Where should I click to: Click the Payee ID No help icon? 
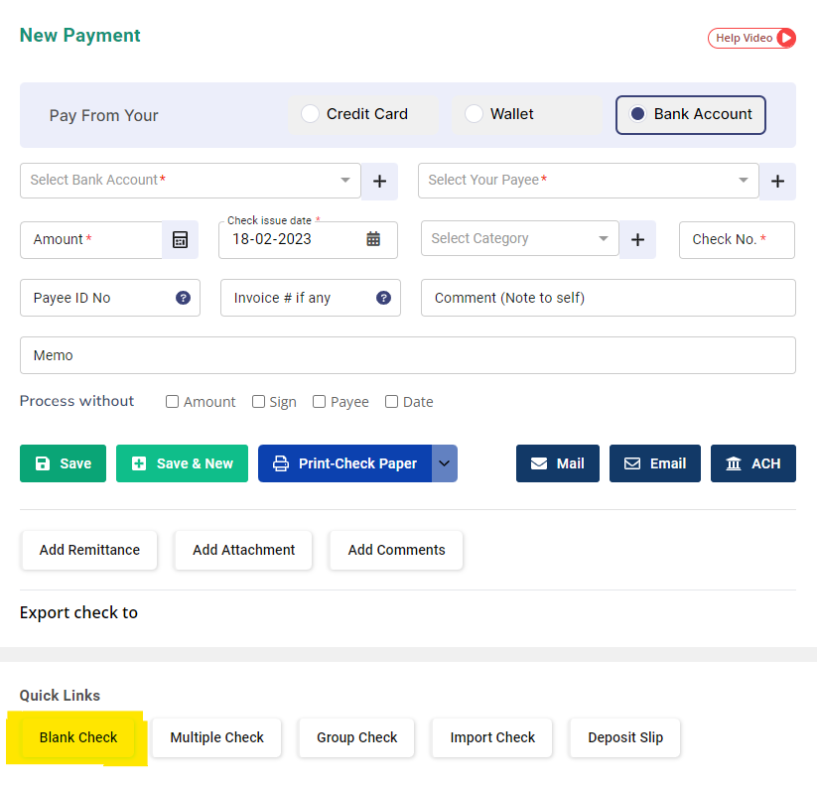[183, 298]
